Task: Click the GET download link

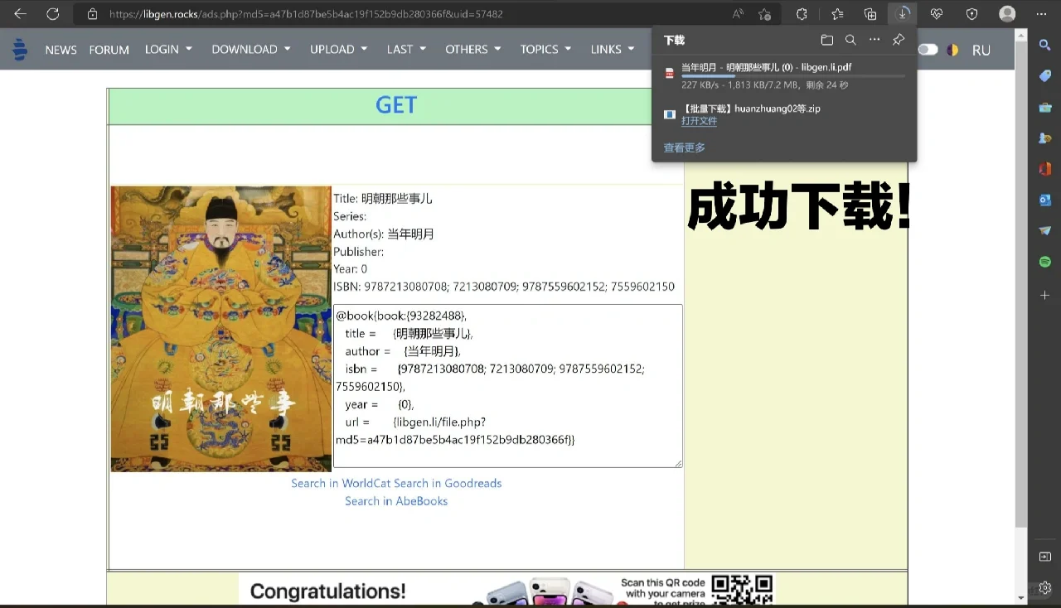Action: tap(395, 105)
